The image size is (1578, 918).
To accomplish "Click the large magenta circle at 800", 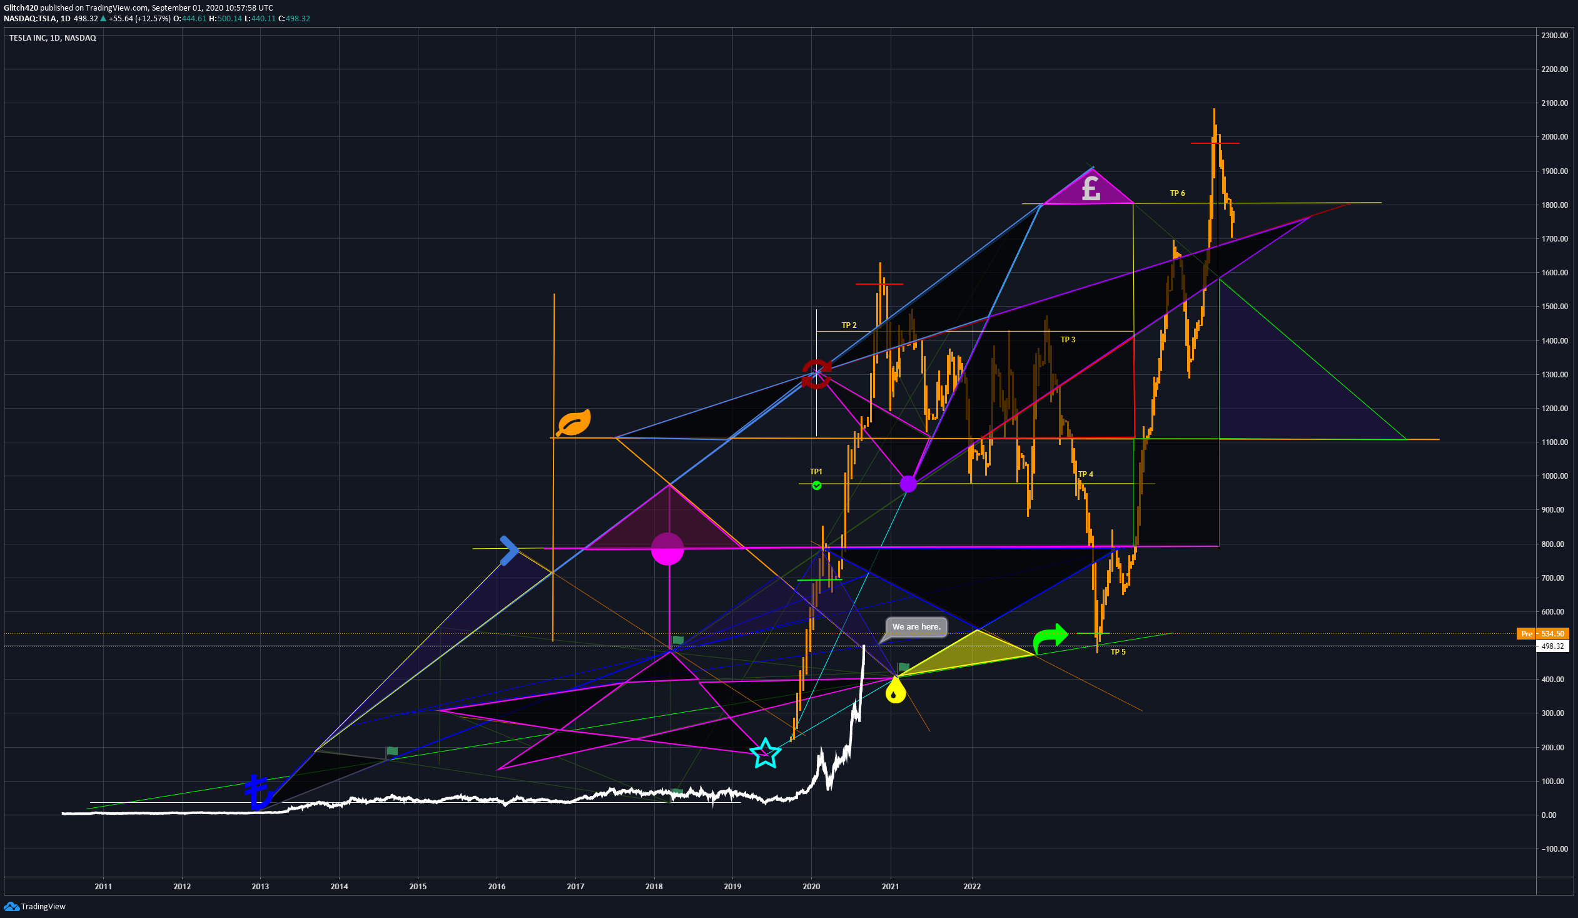I will point(667,549).
